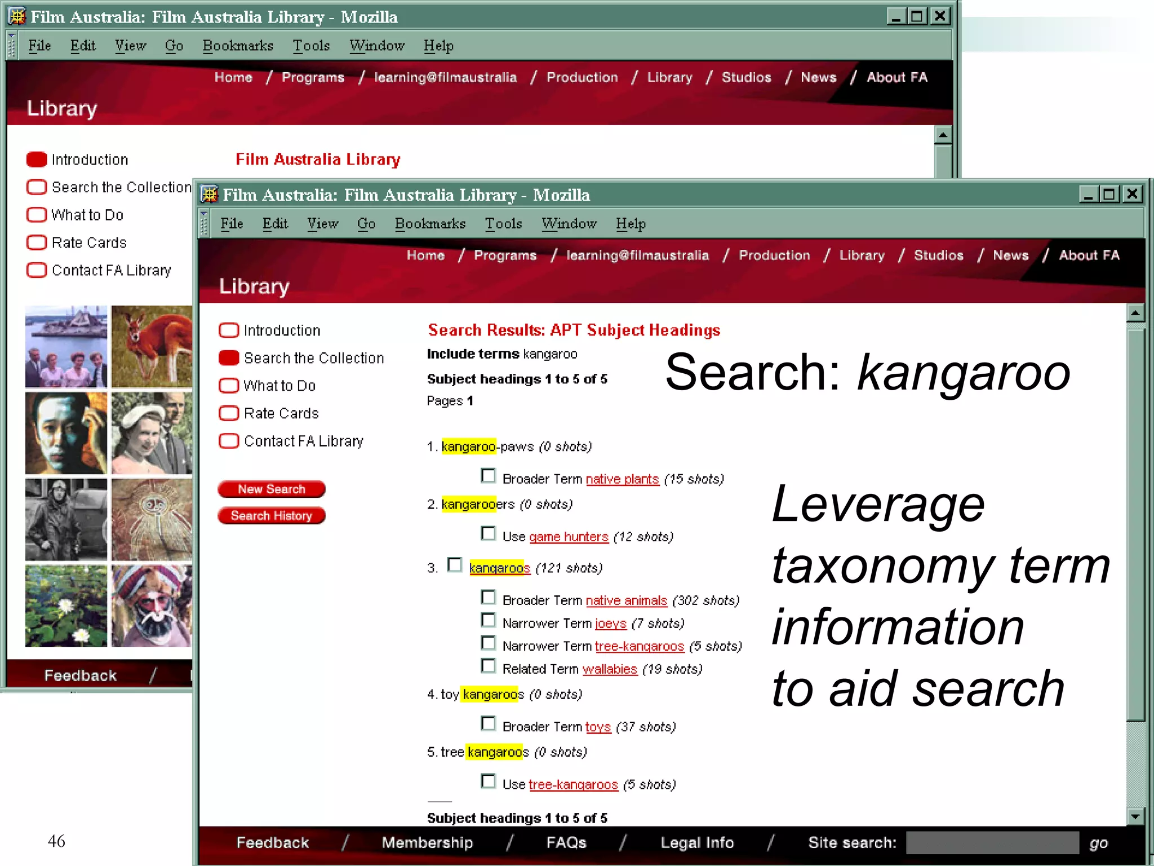The height and width of the screenshot is (866, 1154).
Task: Click the painted blue face thumbnail in back window
Action: click(x=66, y=433)
